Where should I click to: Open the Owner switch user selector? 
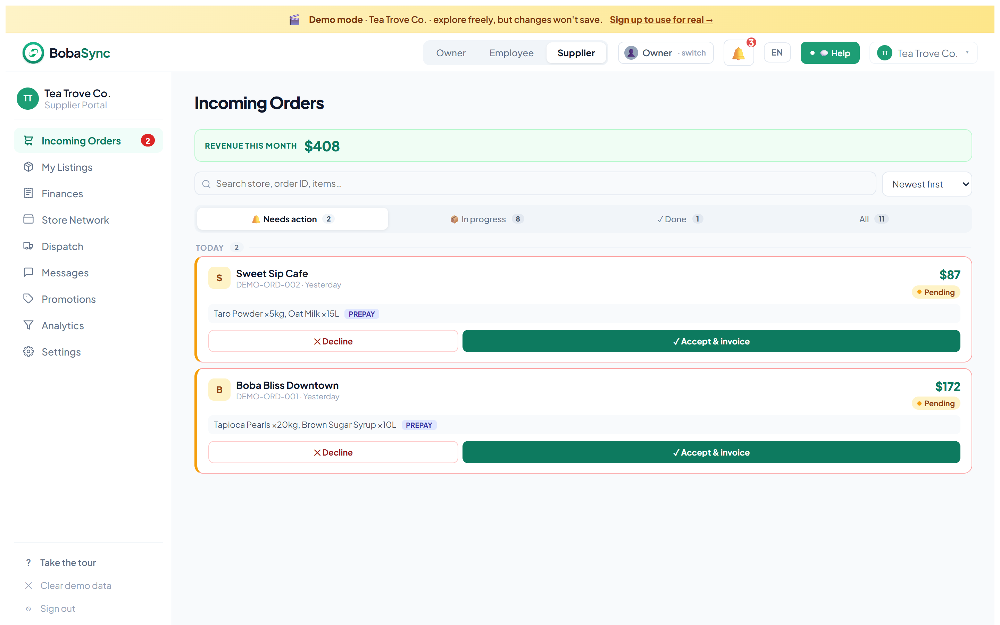point(666,53)
